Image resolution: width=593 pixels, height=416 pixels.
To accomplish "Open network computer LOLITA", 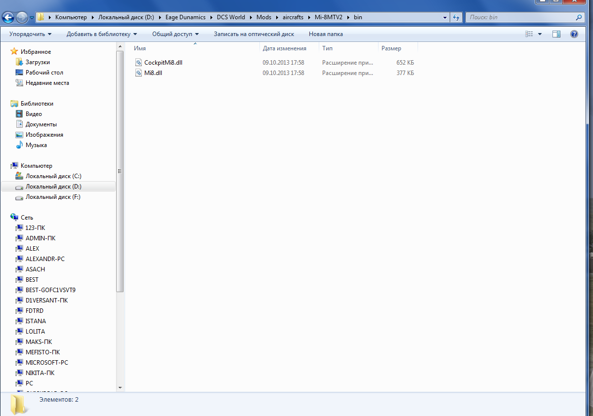I will tap(35, 332).
